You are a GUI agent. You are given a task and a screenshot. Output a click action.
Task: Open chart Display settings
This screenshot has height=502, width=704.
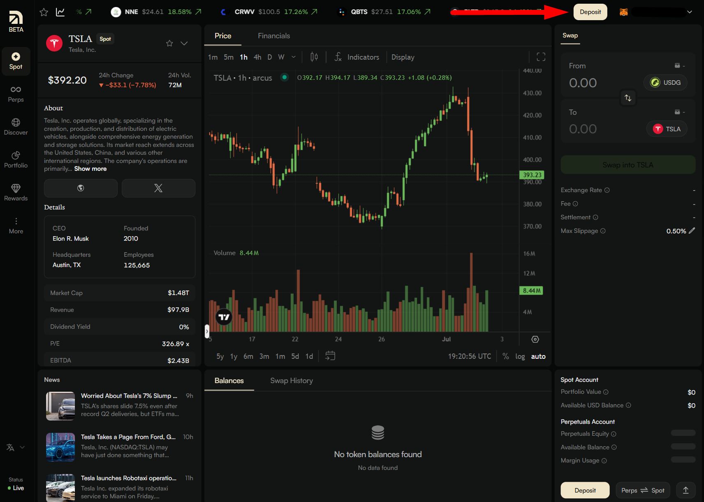point(403,57)
